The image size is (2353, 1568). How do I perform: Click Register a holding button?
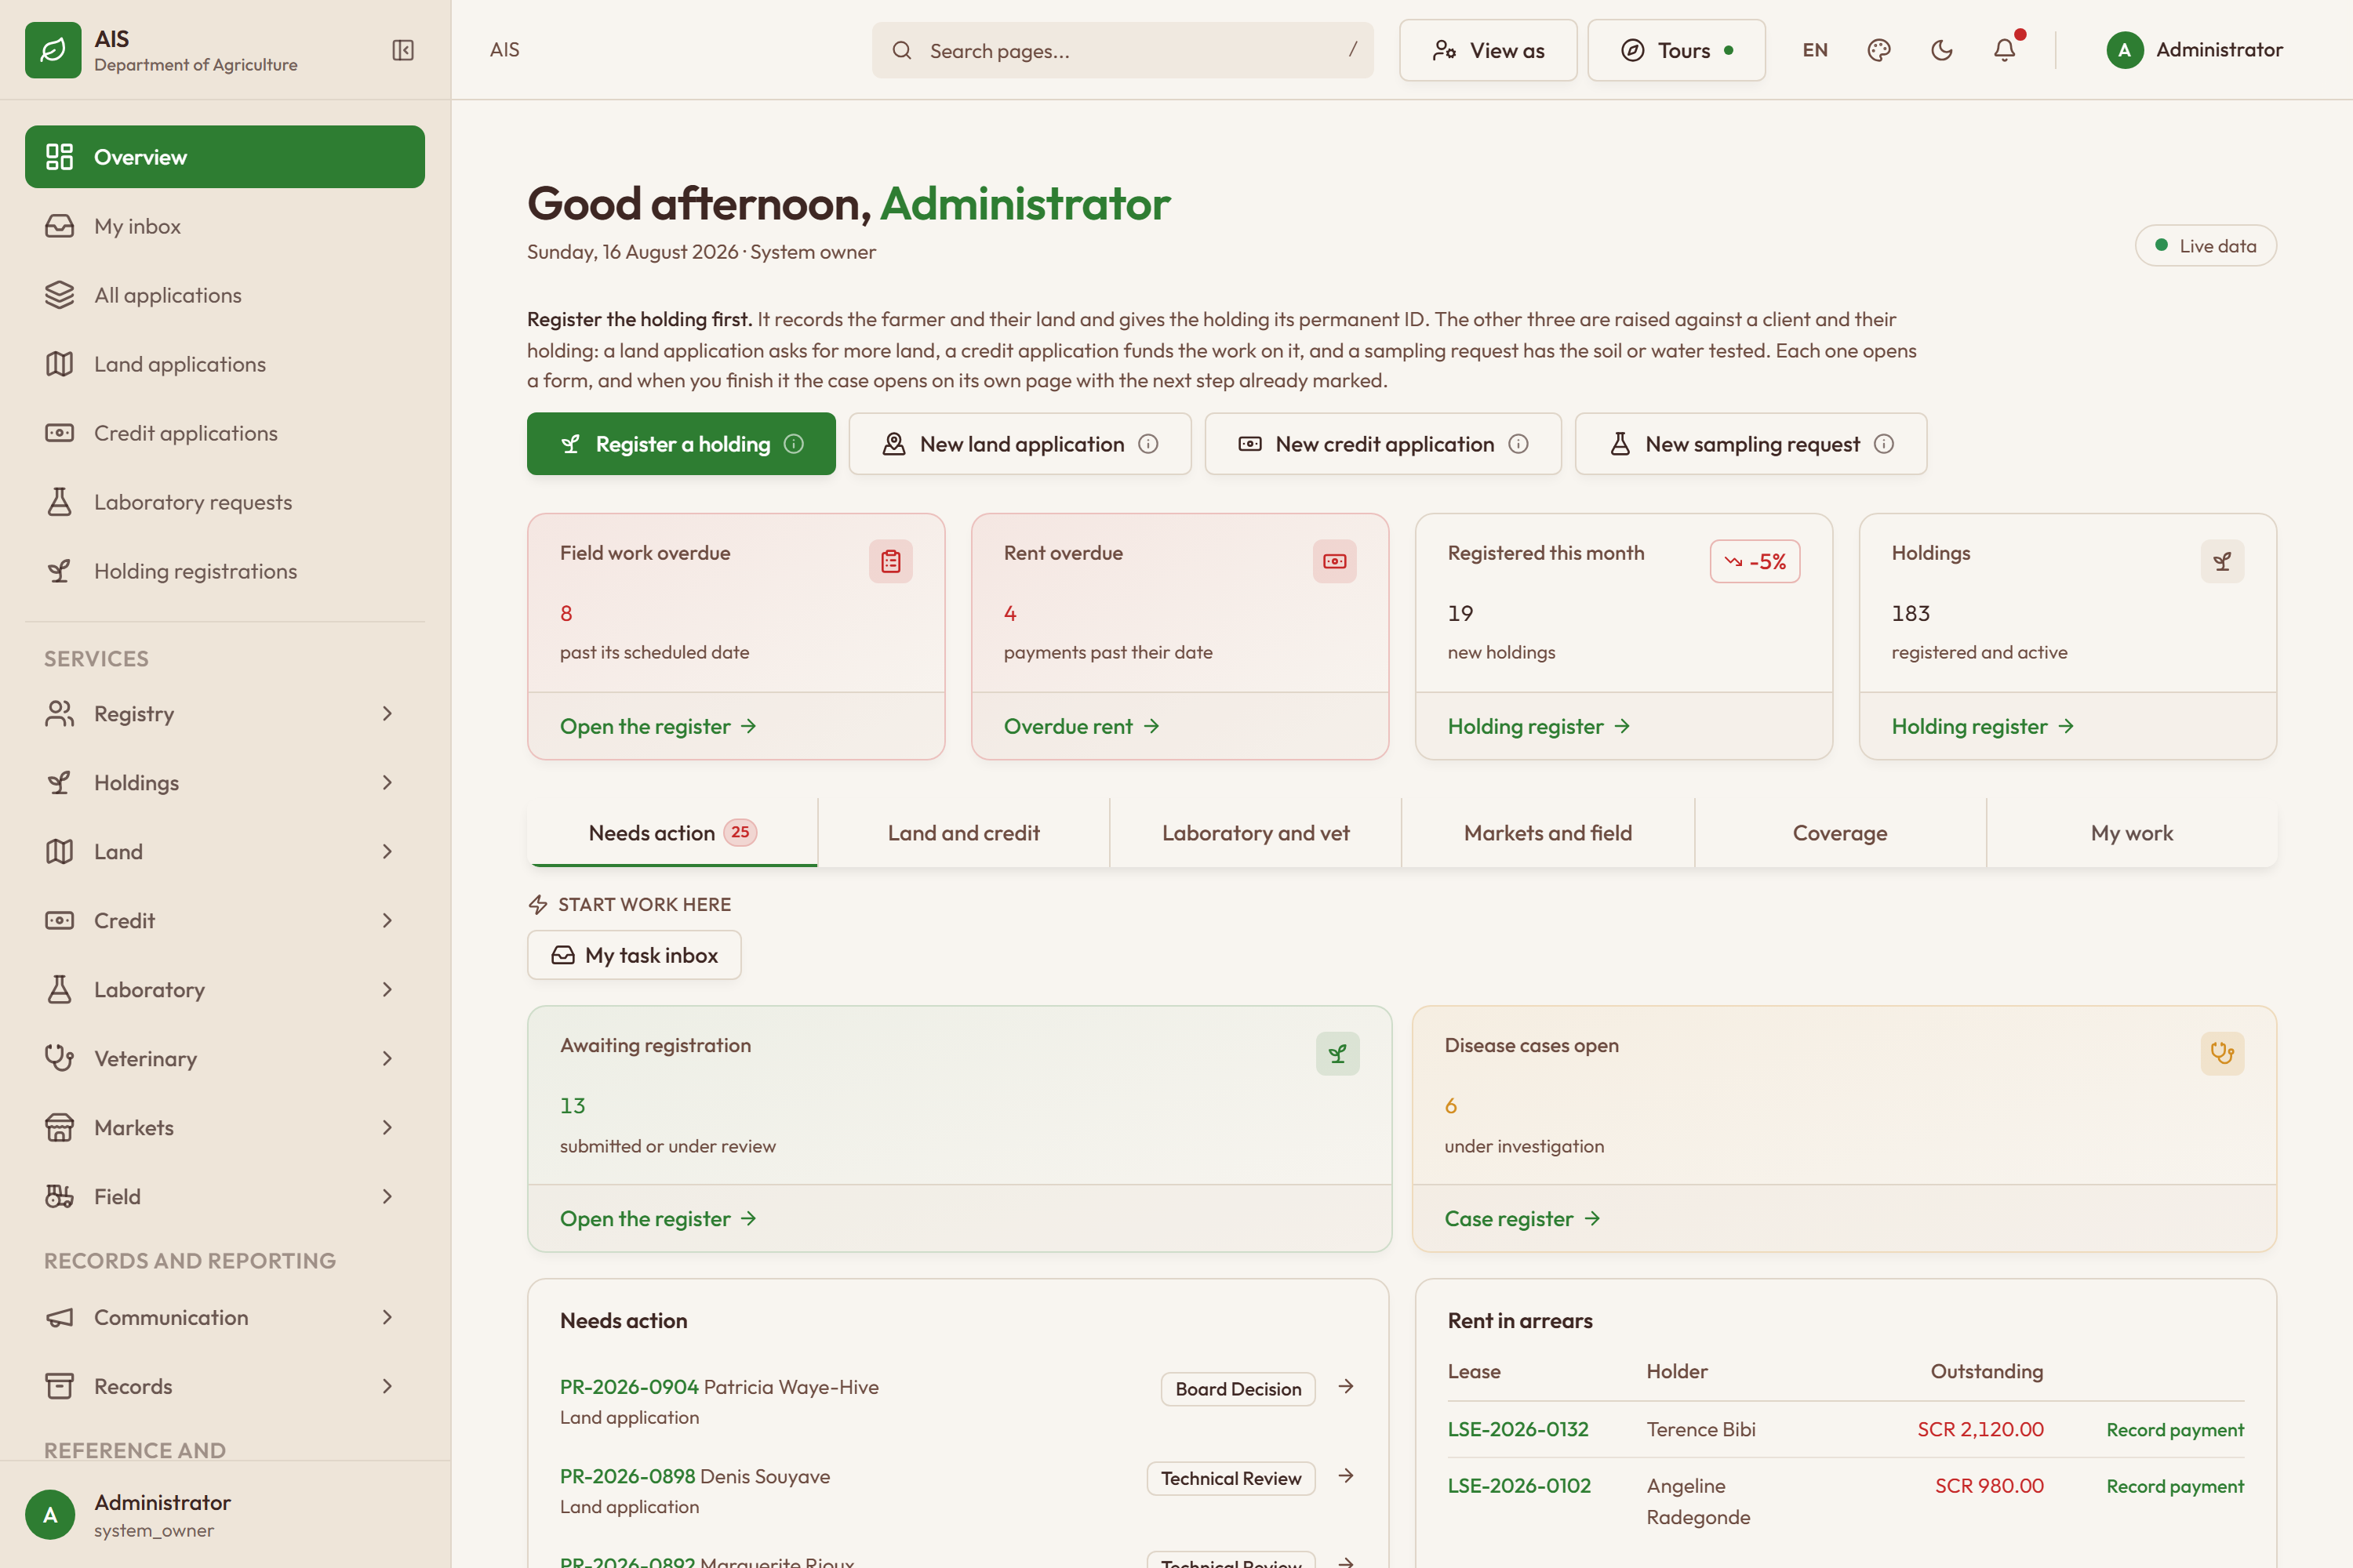682,444
